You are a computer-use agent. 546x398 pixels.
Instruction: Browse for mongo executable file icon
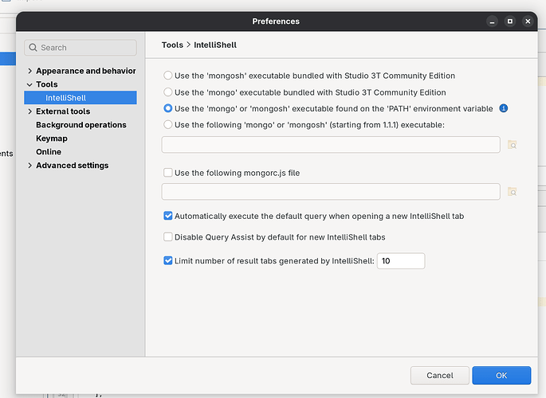(x=512, y=145)
